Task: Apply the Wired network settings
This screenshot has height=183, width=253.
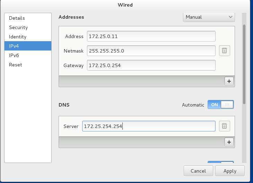Action: 230,171
